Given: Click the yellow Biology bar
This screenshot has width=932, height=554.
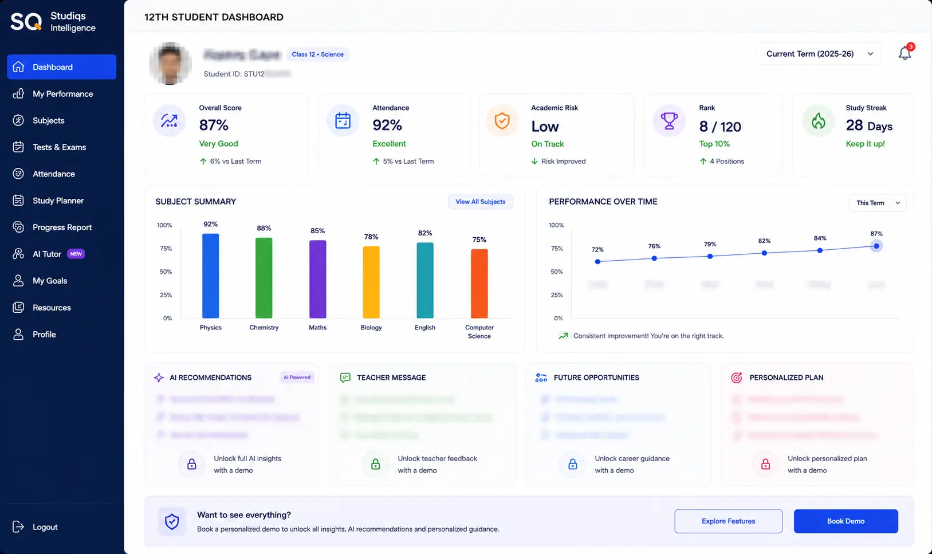Looking at the screenshot, I should [371, 282].
